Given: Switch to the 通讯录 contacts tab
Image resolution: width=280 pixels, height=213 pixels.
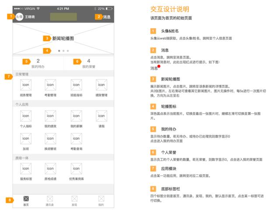Looking at the screenshot, I should (x=50, y=201).
